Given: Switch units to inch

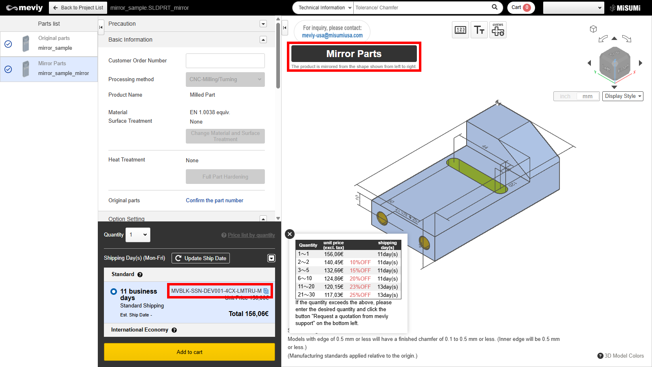Looking at the screenshot, I should (565, 96).
